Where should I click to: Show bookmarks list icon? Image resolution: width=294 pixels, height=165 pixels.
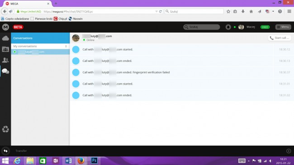click(235, 11)
